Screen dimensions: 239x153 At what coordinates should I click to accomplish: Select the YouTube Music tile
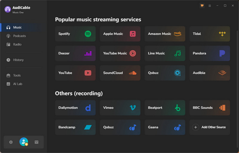pyautogui.click(x=120, y=53)
